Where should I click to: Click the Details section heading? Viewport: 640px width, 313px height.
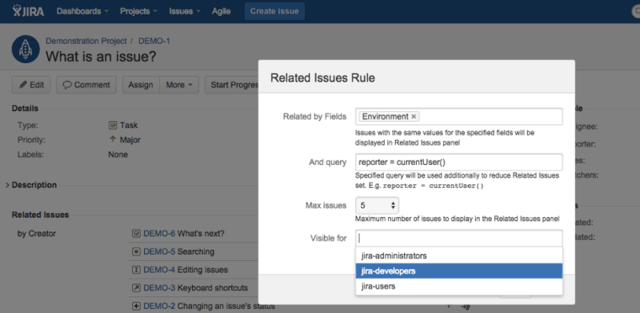pyautogui.click(x=25, y=108)
